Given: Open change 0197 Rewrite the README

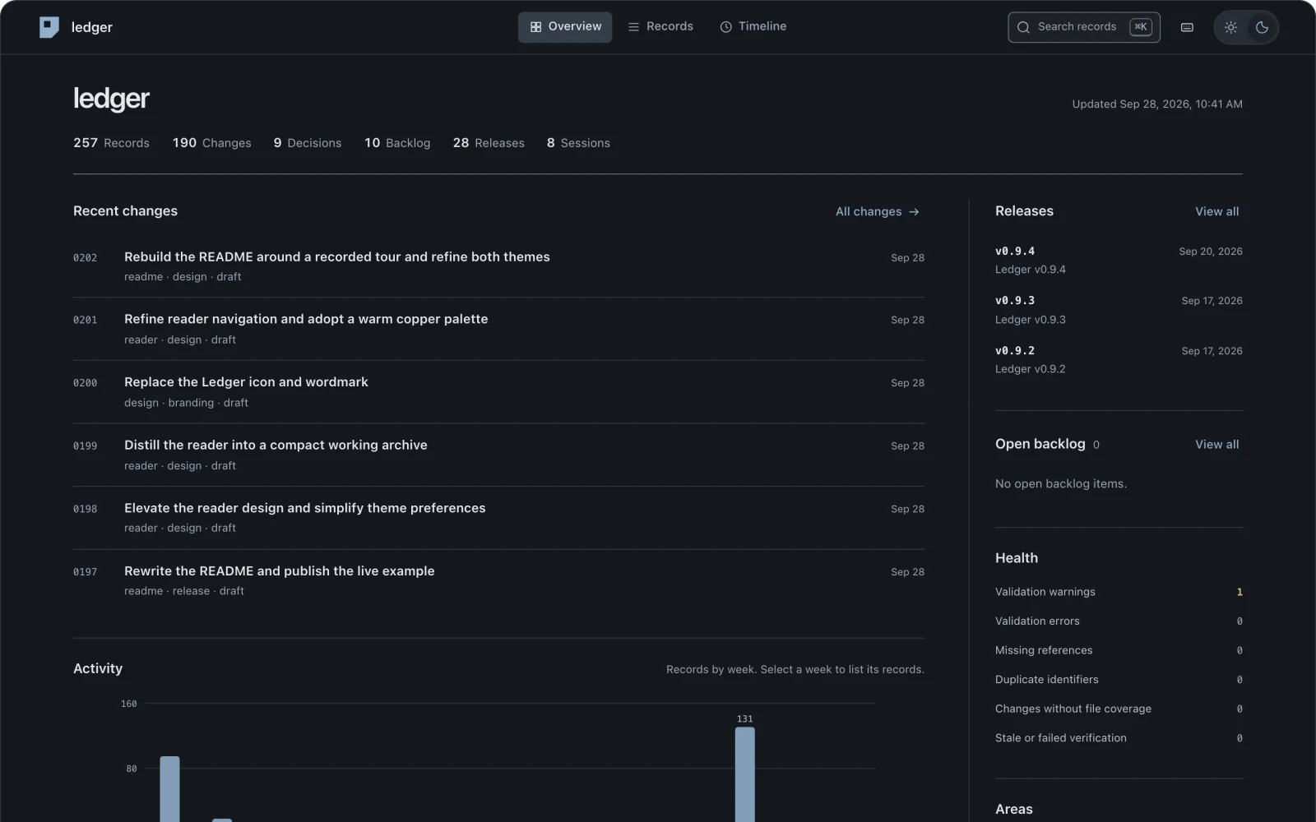Looking at the screenshot, I should coord(498,580).
